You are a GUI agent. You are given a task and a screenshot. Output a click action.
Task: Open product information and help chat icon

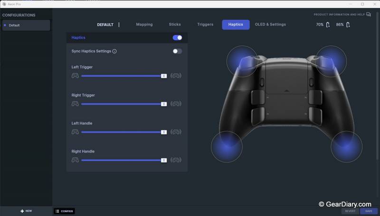click(369, 15)
